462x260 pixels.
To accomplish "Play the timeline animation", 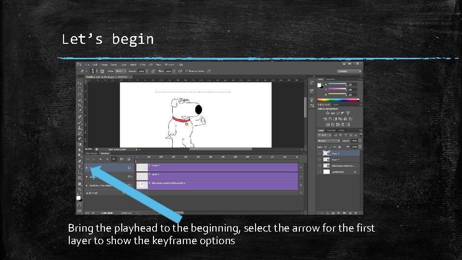I will pyautogui.click(x=101, y=159).
